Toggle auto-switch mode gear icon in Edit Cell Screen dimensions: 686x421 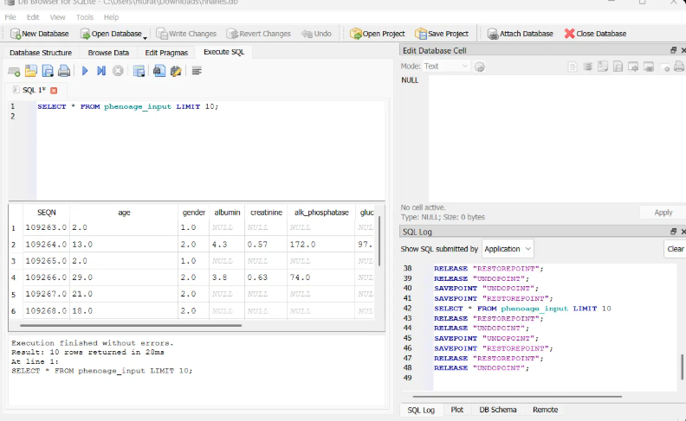pyautogui.click(x=480, y=67)
